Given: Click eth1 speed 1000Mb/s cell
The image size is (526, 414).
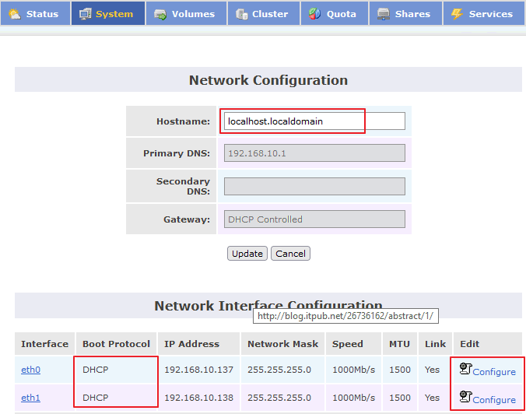Looking at the screenshot, I should tap(353, 398).
